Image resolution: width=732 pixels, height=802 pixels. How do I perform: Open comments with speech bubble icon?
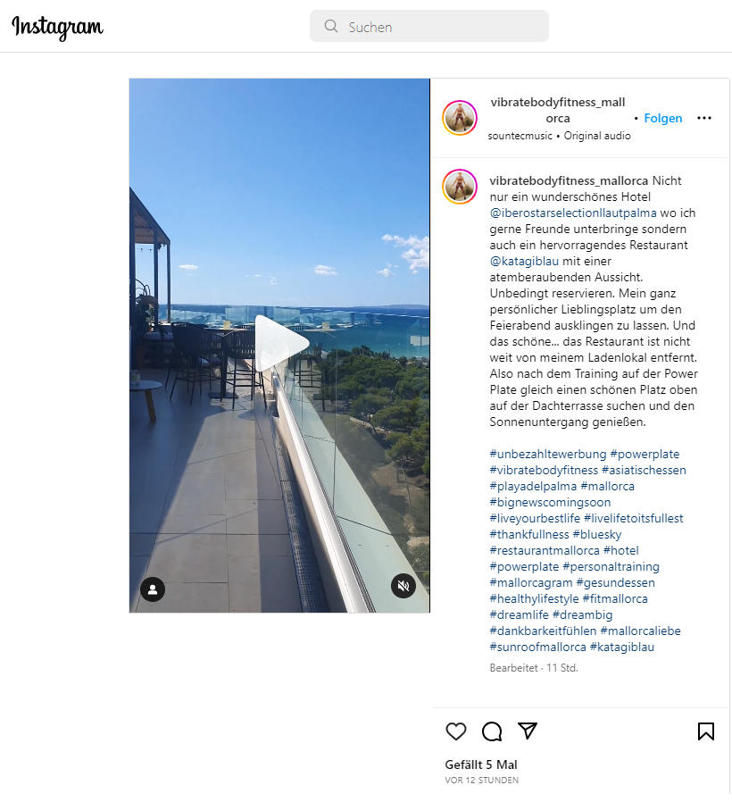492,731
